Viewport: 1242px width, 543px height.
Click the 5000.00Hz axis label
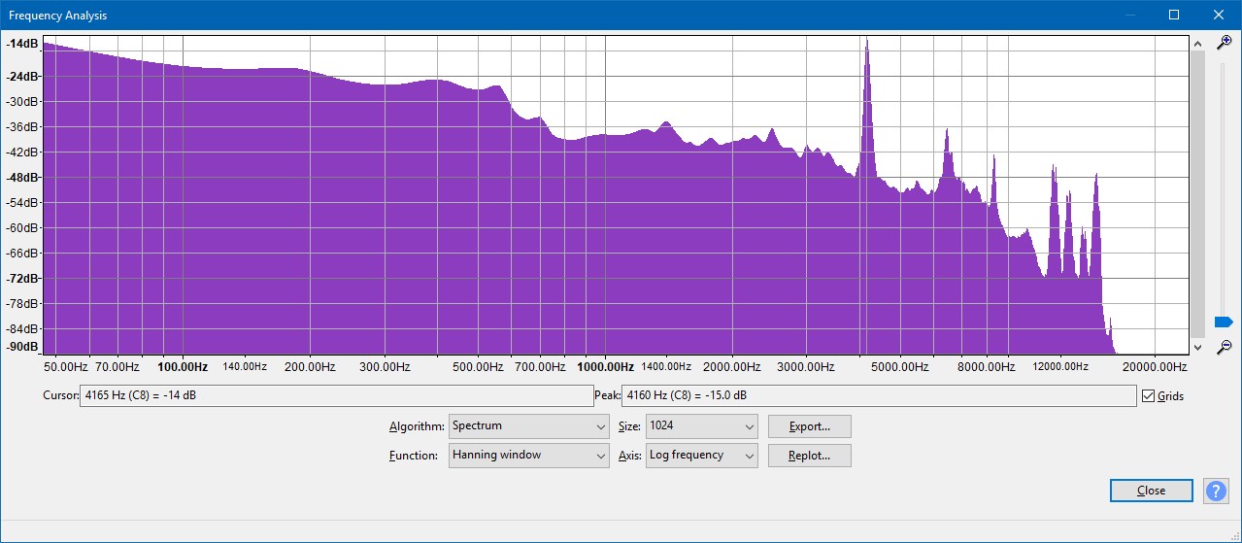coord(899,367)
